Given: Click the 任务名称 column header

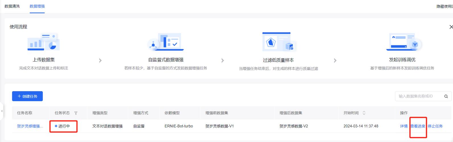Looking at the screenshot, I should point(25,113).
